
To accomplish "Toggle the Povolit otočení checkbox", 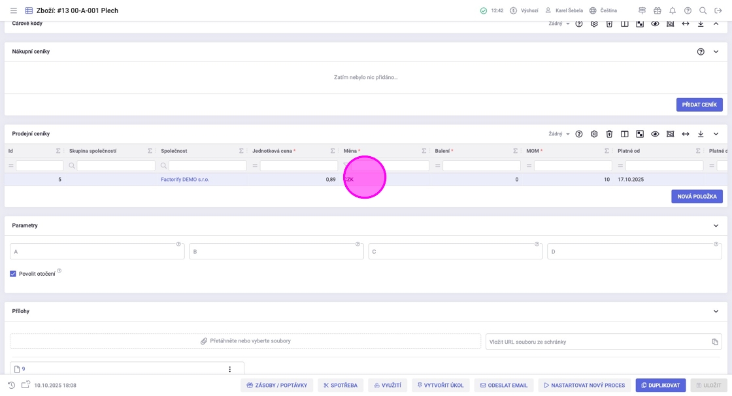I will point(13,274).
